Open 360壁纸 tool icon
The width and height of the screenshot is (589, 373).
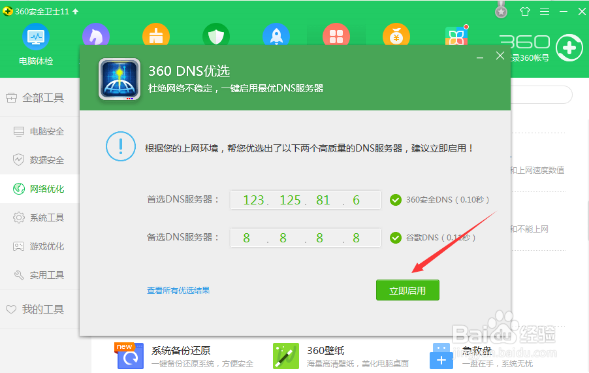coord(286,356)
